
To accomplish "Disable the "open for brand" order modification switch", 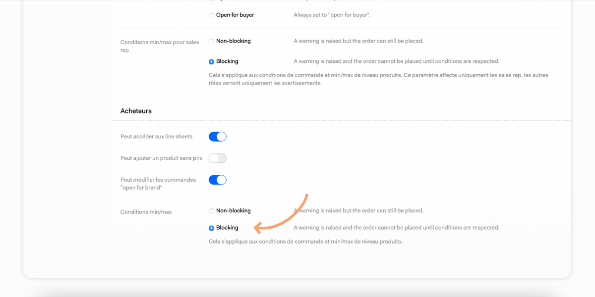I will click(x=217, y=180).
